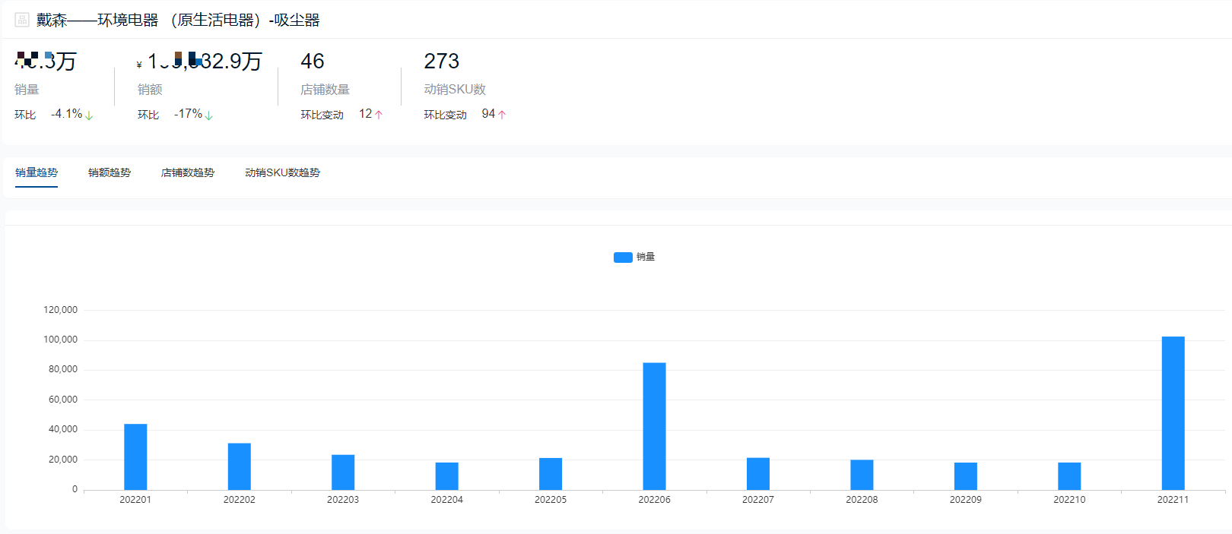Screen dimensions: 1232x534
Task: Click the 202211 x-axis label
Action: point(1173,500)
